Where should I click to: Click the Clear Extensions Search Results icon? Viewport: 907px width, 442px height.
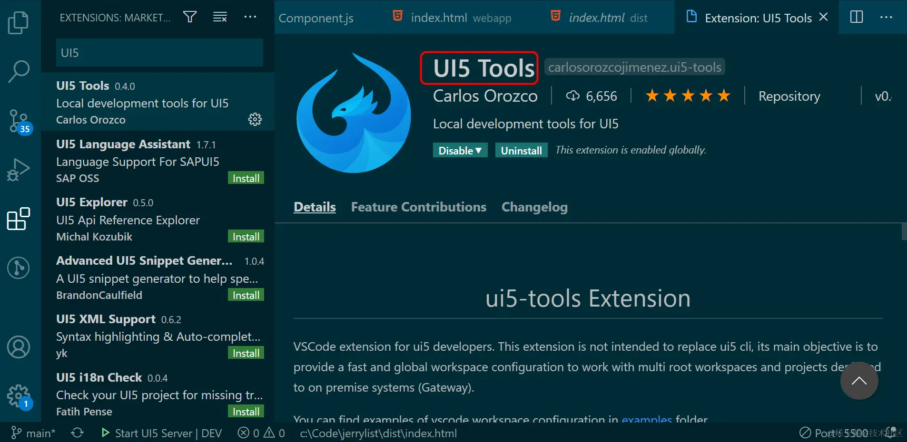(x=220, y=17)
